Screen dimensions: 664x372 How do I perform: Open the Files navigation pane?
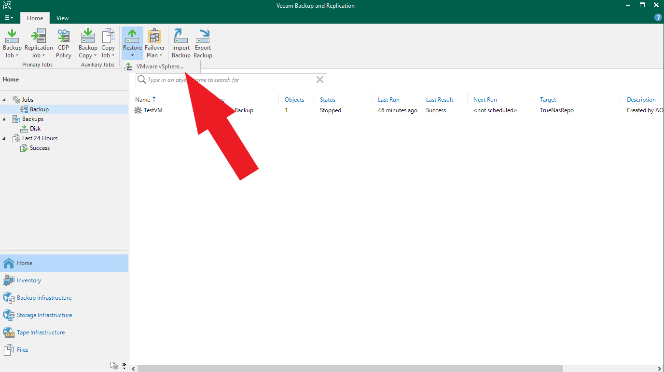pyautogui.click(x=64, y=350)
